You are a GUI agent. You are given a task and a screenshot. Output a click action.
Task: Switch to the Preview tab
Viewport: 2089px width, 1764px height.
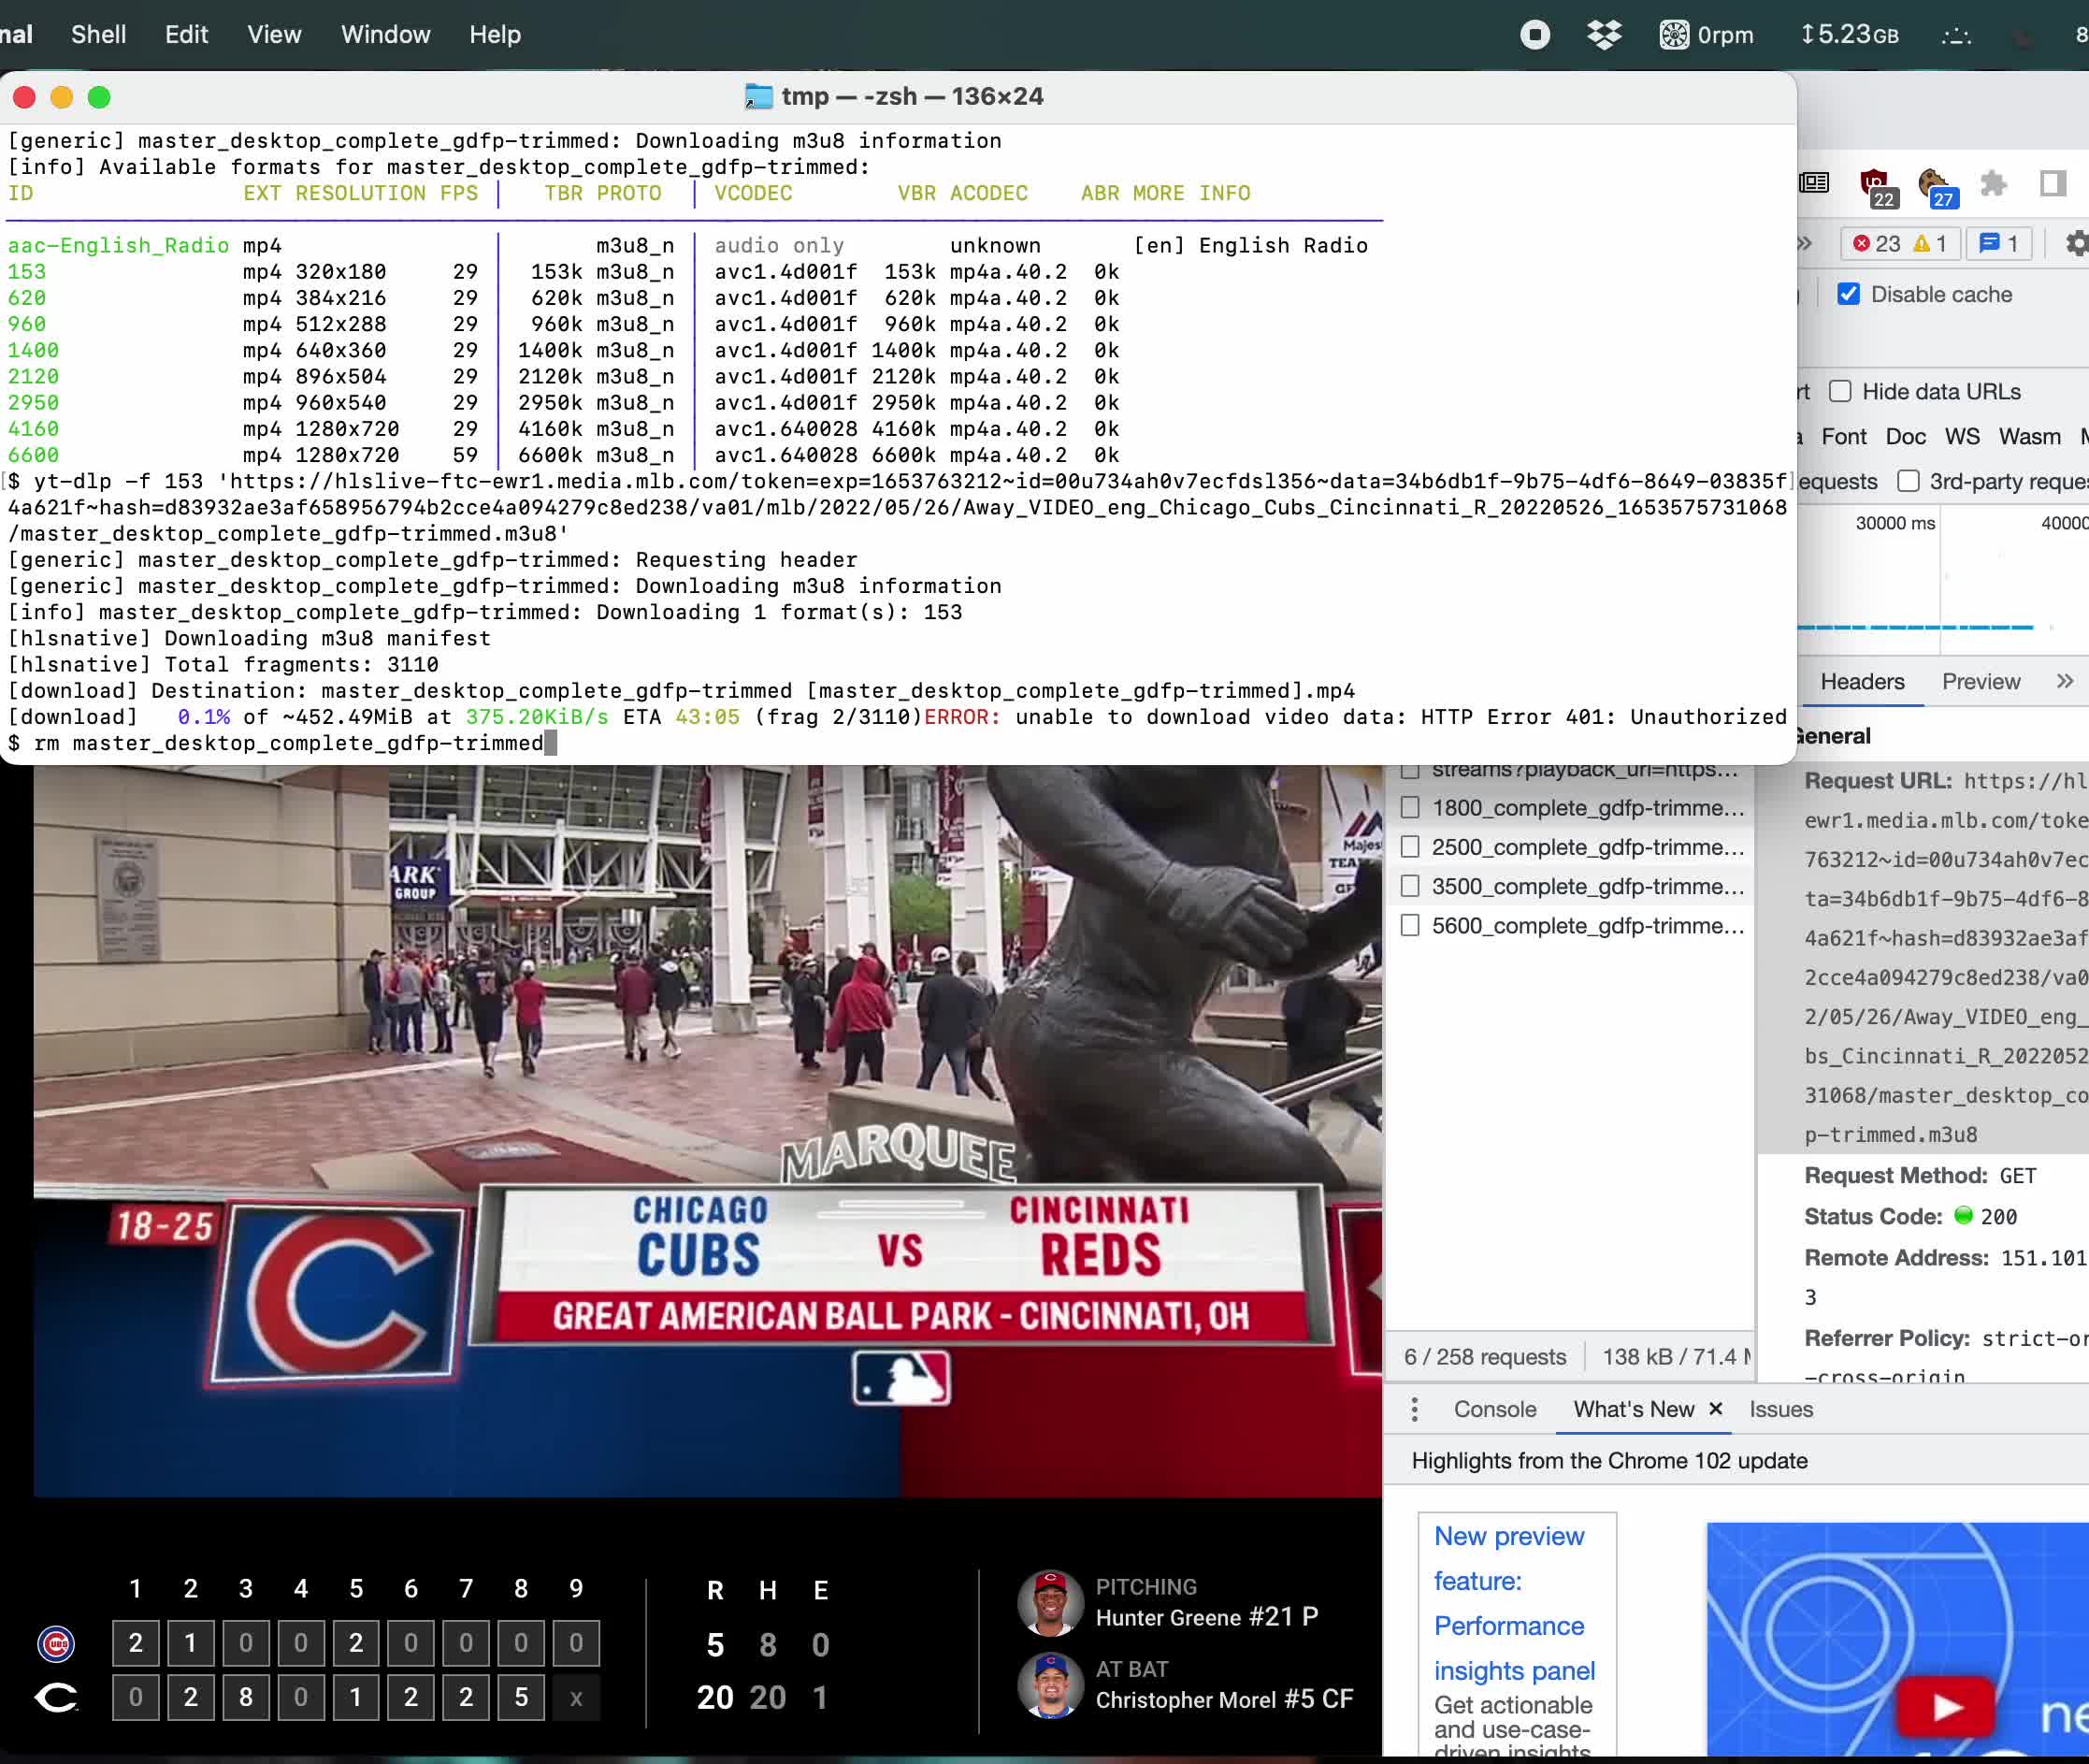[1981, 681]
